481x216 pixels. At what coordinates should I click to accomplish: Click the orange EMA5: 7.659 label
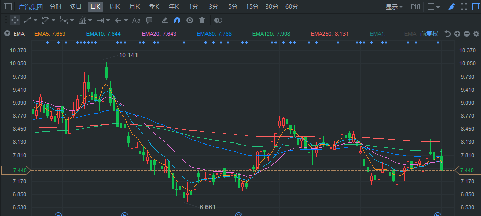[50, 34]
